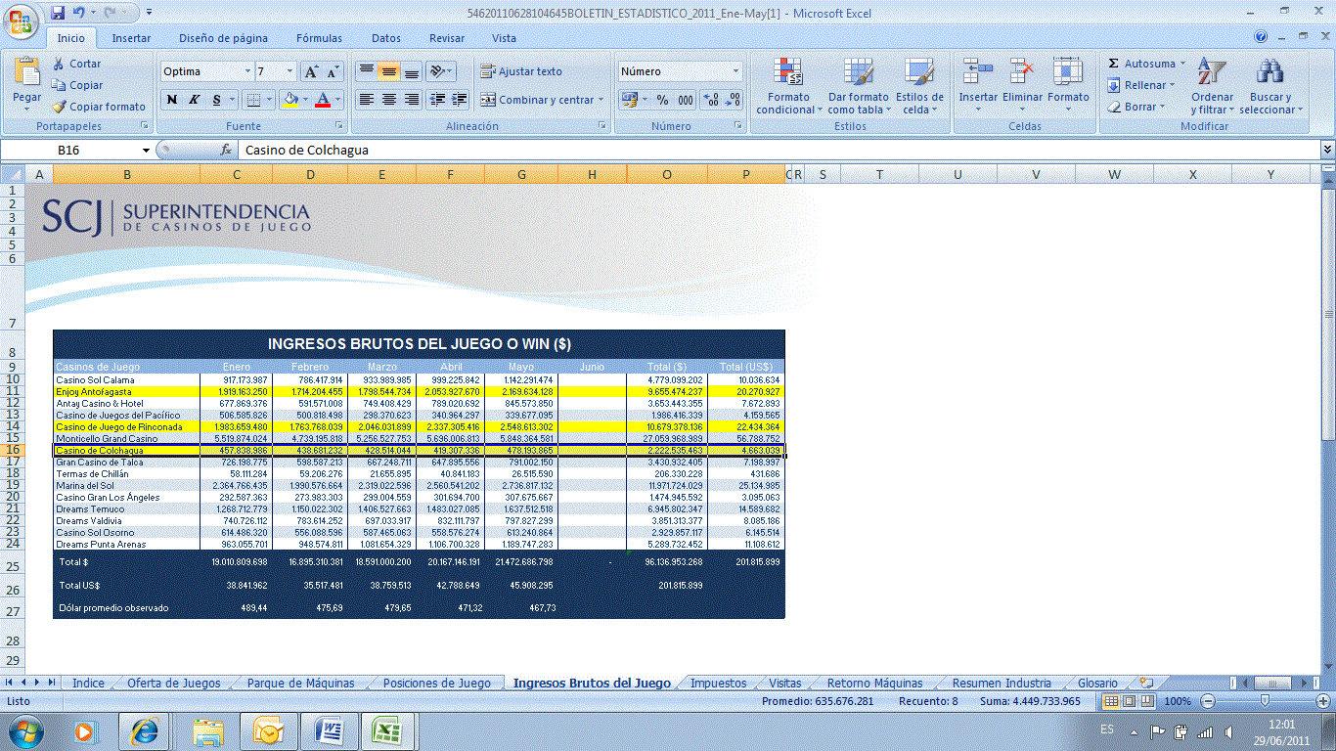Click the Eliminar cells icon
Viewport: 1336px width, 751px height.
click(x=1022, y=71)
